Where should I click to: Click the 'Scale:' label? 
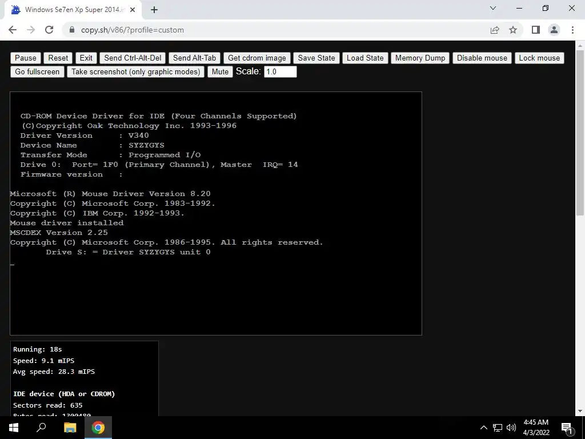[x=248, y=71]
